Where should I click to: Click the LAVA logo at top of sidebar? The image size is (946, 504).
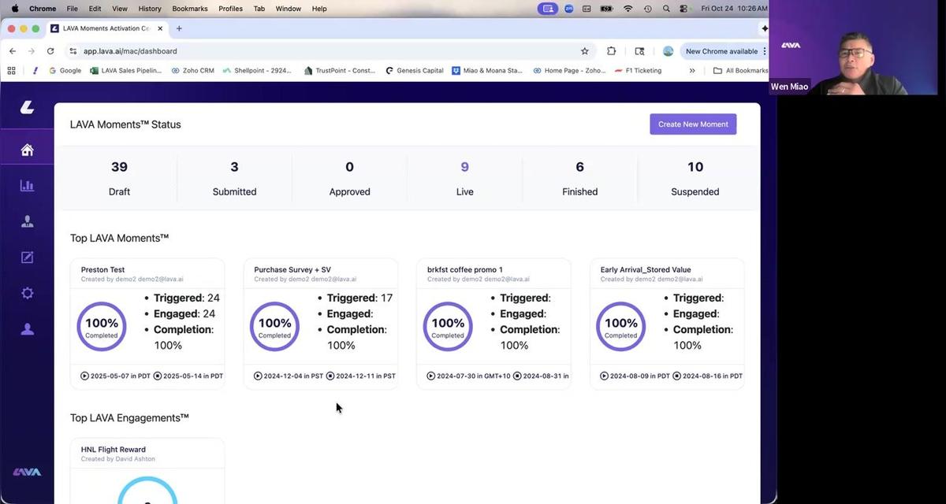tap(27, 107)
